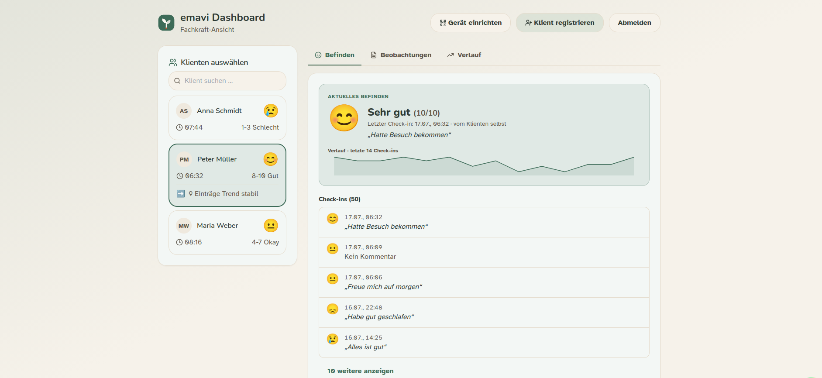822x378 pixels.
Task: Click the QR code icon on Gerät einrichten
Action: (x=443, y=23)
